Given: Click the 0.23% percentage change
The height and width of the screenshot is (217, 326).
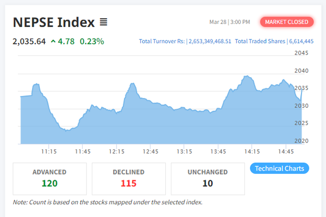Looking at the screenshot, I should click(x=92, y=42).
